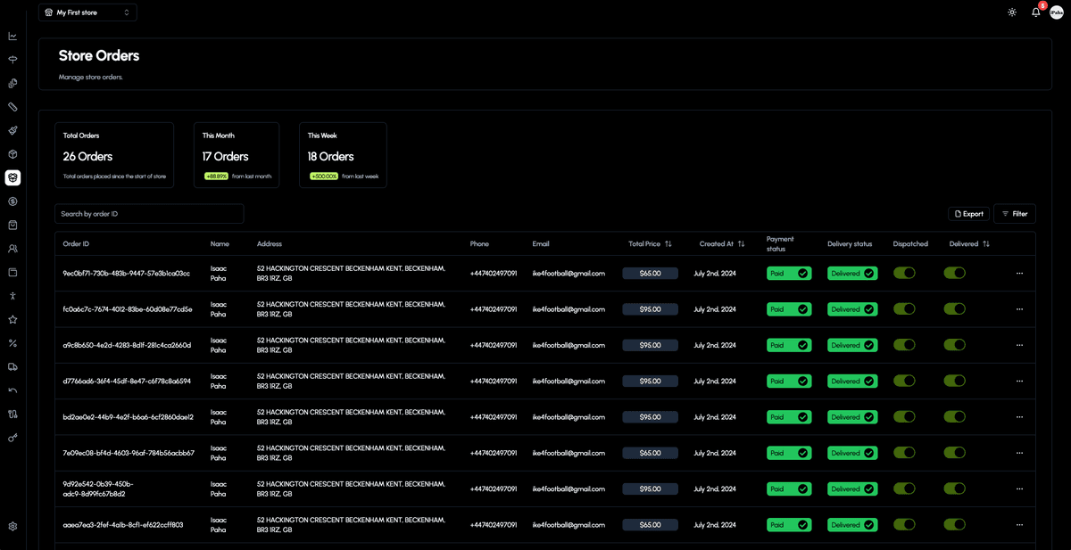Sort by Created At column header
1071x550 pixels.
coord(722,243)
